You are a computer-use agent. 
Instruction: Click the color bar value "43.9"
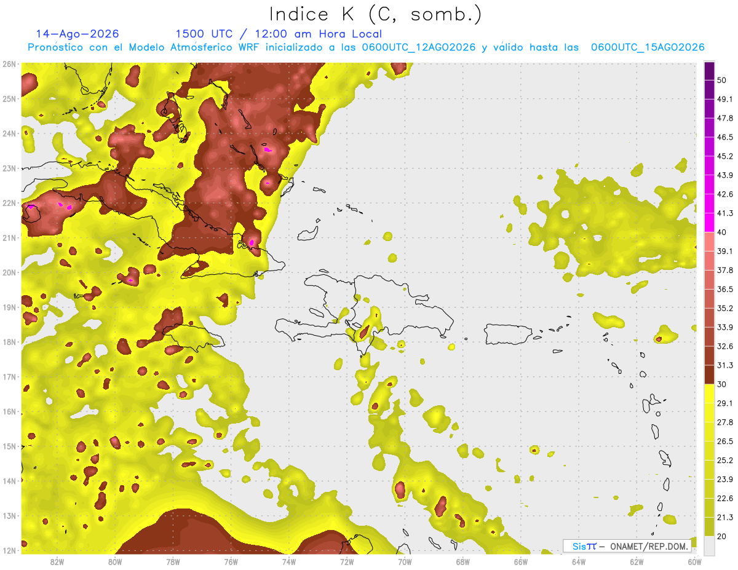click(724, 175)
